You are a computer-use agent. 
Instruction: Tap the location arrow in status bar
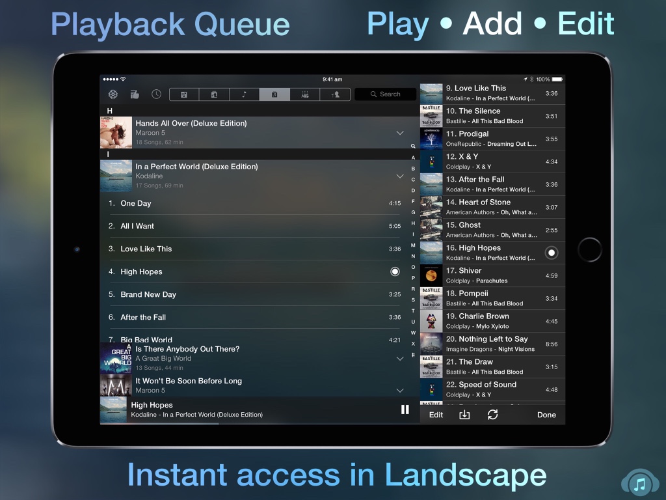526,79
